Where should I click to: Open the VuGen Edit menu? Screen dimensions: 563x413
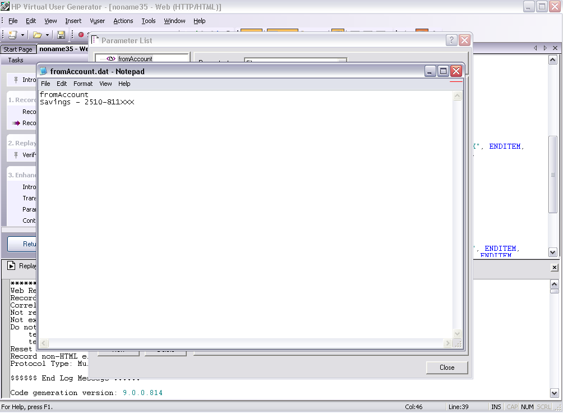click(x=31, y=21)
